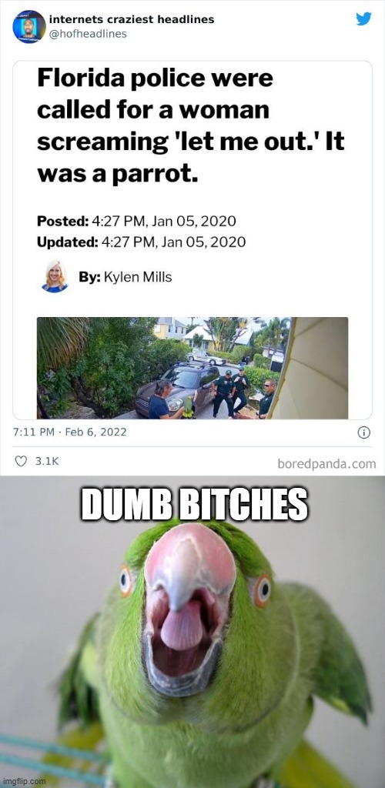The width and height of the screenshot is (385, 788).
Task: View the police driveway news photo
Action: 192,368
